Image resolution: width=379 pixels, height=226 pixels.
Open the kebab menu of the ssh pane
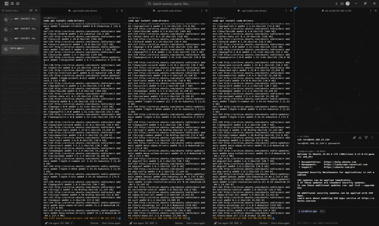[x=370, y=10]
